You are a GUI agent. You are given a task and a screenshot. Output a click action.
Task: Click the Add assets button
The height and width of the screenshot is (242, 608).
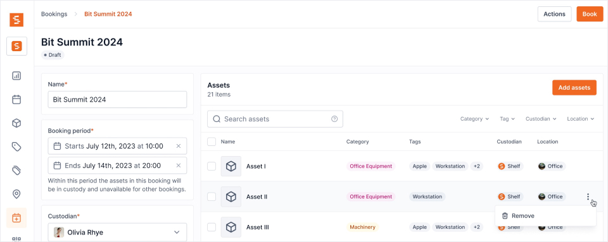(x=574, y=88)
